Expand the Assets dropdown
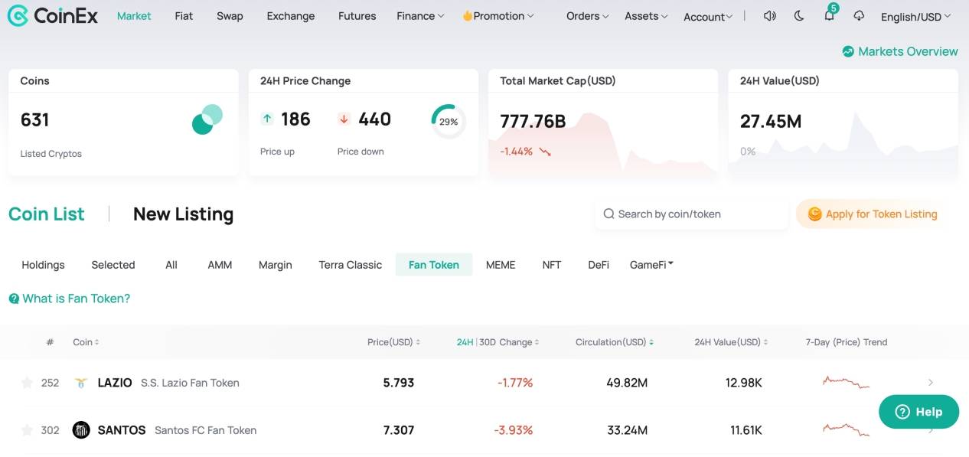The image size is (969, 457). coord(646,16)
